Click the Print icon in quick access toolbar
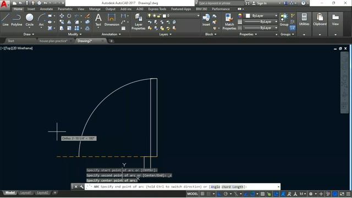 (x=39, y=3)
